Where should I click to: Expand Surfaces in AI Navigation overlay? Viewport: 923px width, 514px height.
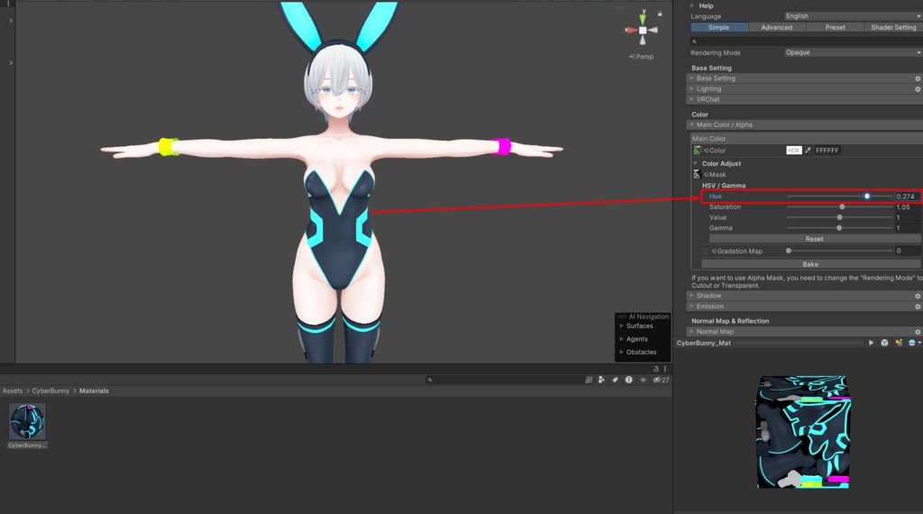622,326
